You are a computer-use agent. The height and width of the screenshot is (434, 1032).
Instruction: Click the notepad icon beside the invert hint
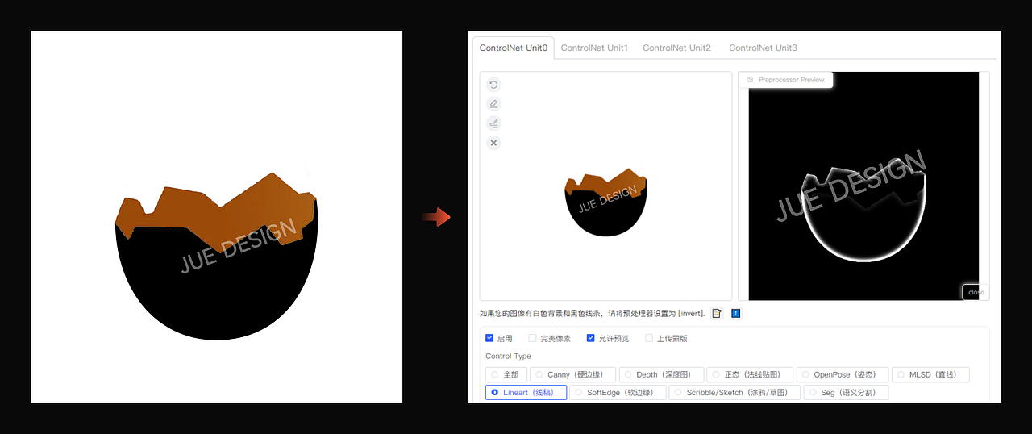[x=717, y=313]
